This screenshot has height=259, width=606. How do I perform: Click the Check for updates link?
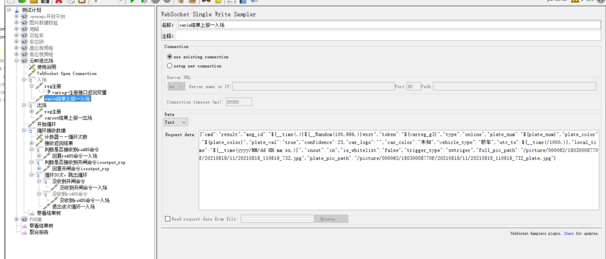pyautogui.click(x=569, y=234)
